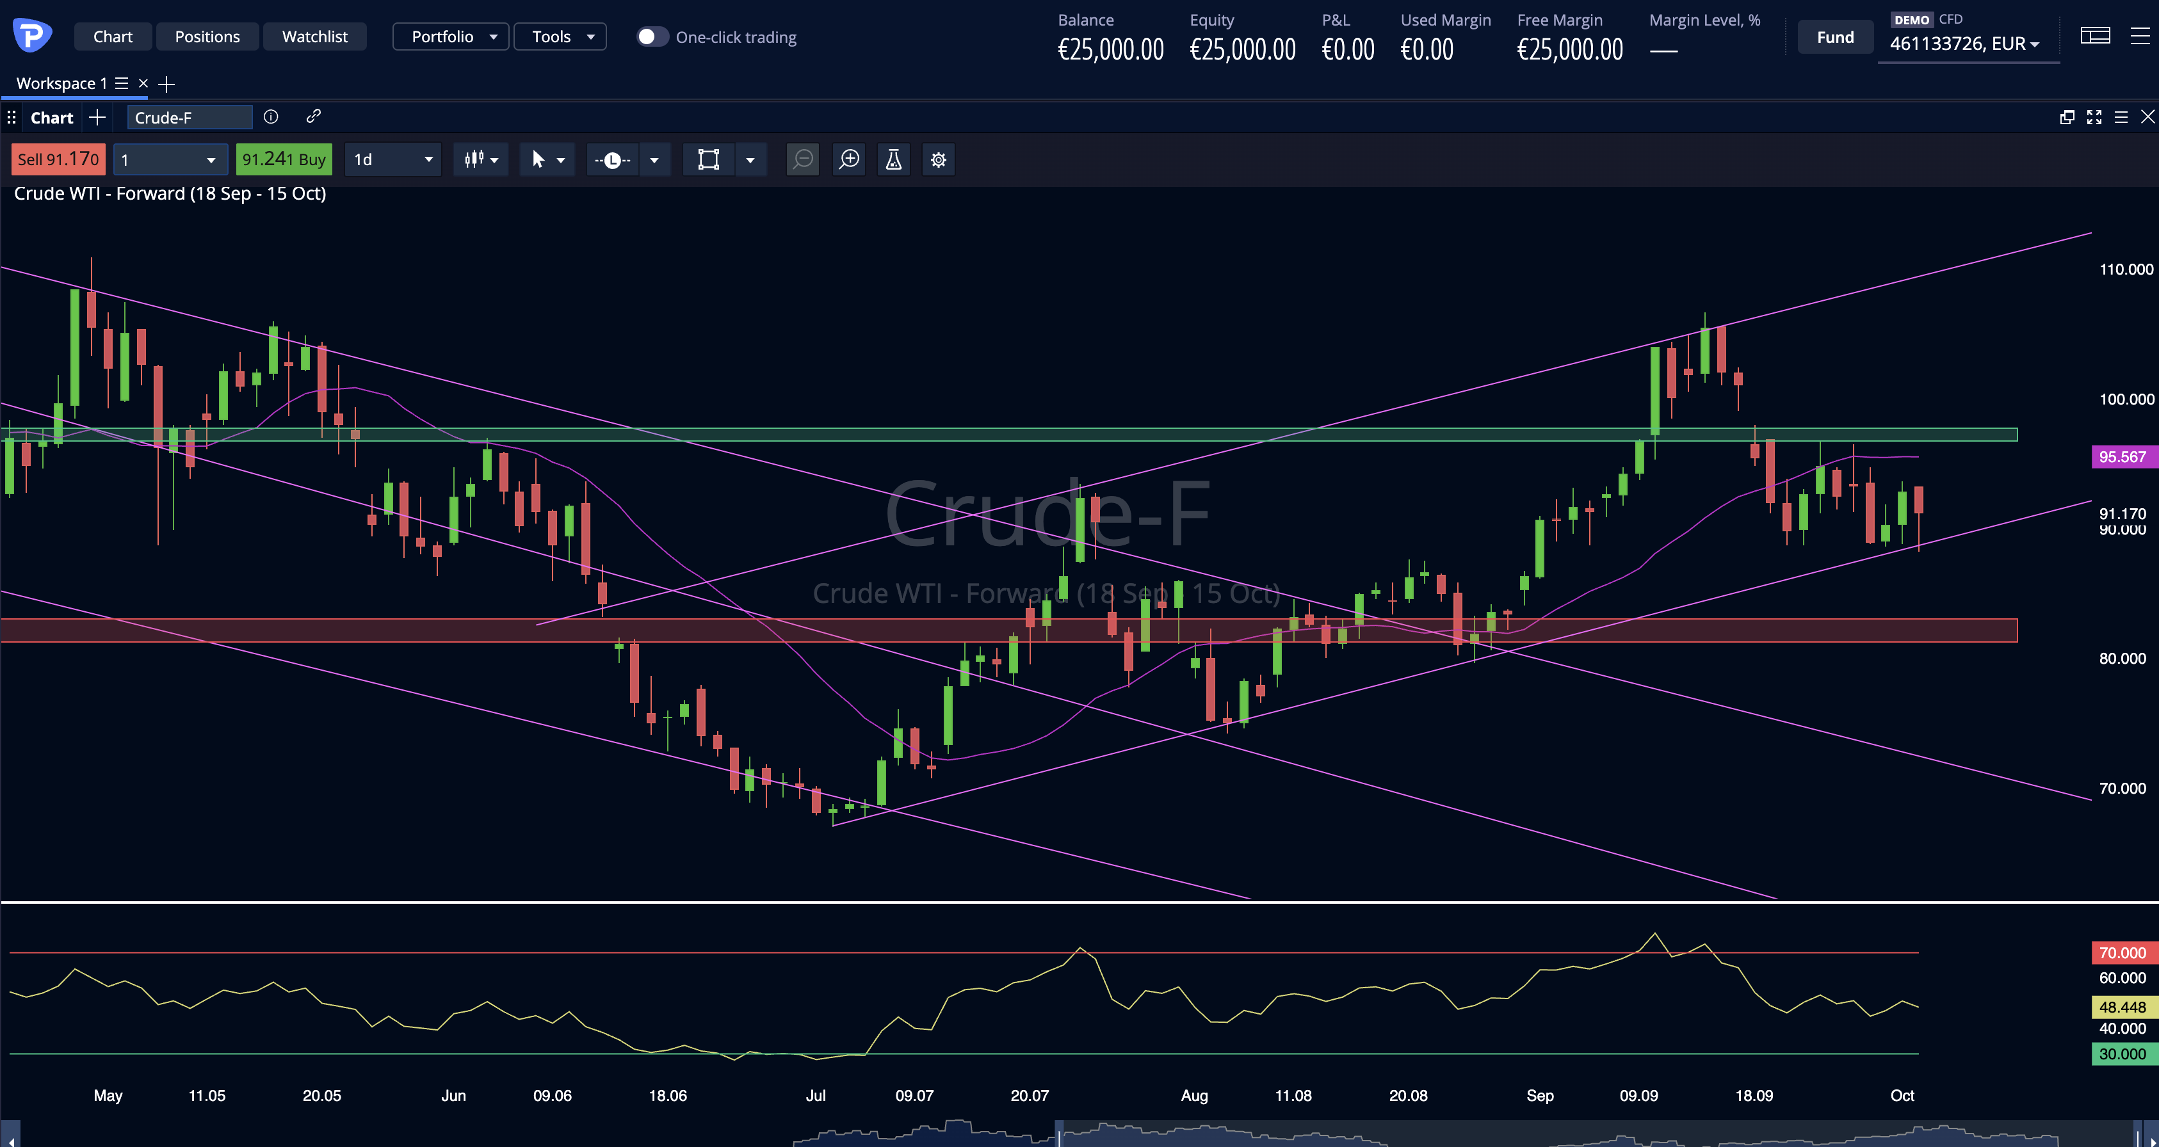Select the Workspace 1 tab

[61, 84]
